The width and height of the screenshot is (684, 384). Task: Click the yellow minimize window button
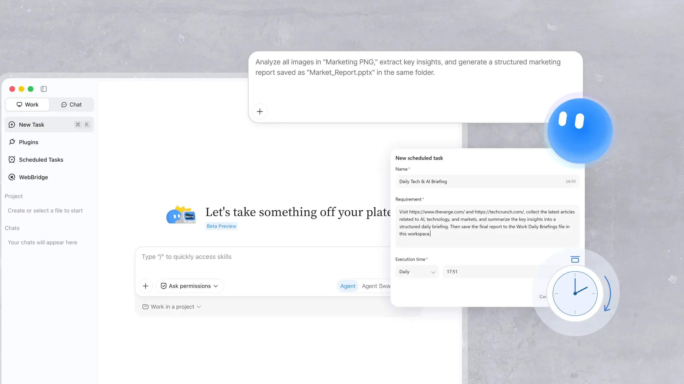click(x=21, y=89)
